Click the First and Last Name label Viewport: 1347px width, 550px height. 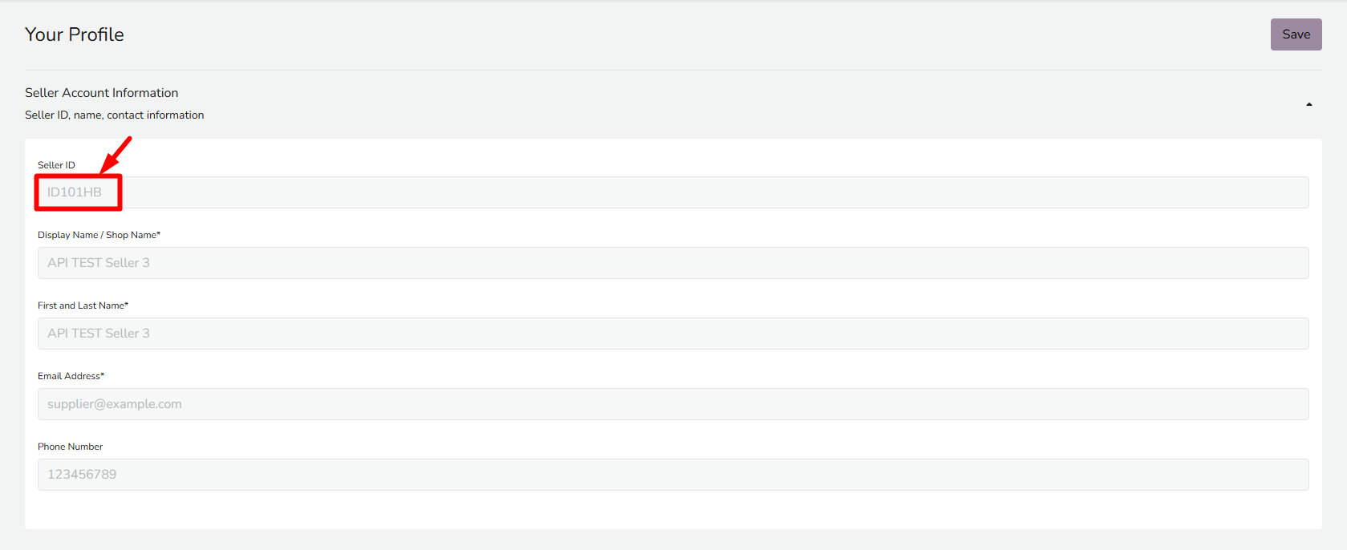coord(81,305)
